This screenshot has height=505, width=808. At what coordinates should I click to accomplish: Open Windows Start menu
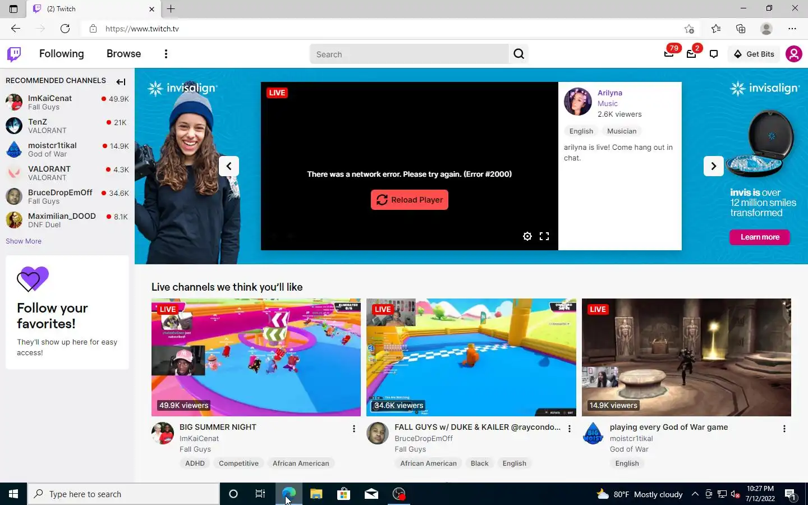pyautogui.click(x=13, y=494)
